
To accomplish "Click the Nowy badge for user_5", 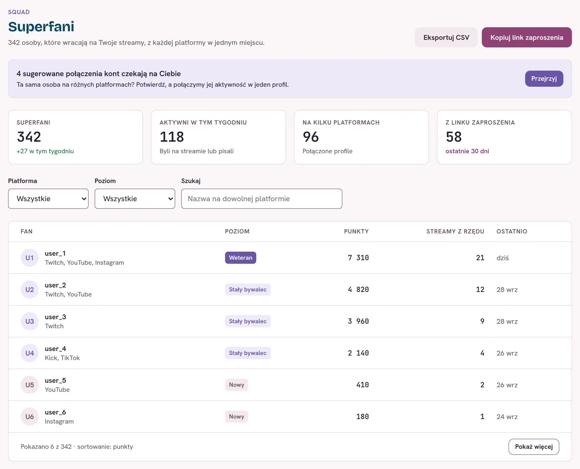I will pyautogui.click(x=236, y=385).
